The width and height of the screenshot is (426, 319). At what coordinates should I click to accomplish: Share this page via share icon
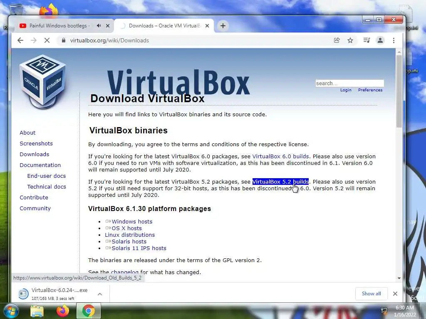(x=337, y=40)
